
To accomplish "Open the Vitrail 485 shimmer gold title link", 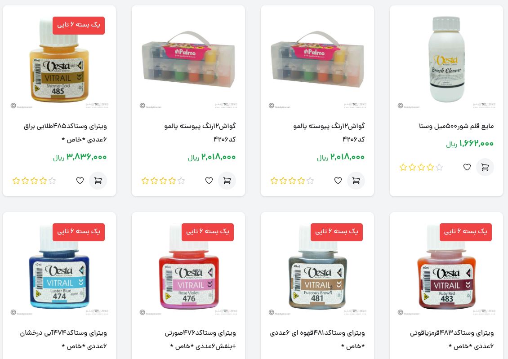I will click(65, 133).
